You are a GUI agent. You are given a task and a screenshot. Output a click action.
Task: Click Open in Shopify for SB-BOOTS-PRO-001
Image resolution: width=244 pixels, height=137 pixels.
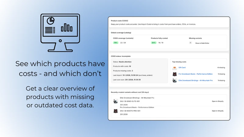click(x=217, y=111)
